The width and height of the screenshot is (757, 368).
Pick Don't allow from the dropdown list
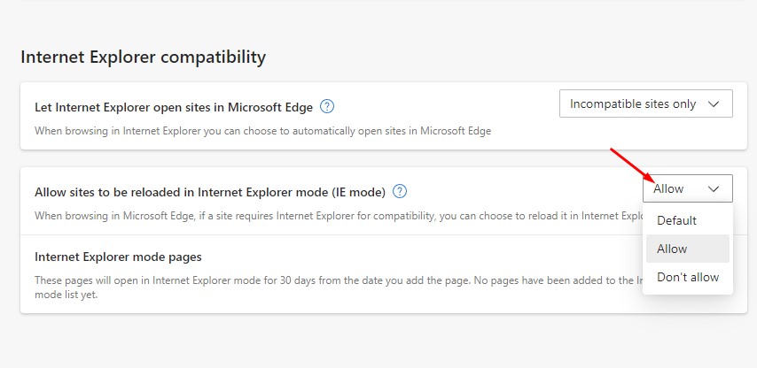pyautogui.click(x=688, y=277)
